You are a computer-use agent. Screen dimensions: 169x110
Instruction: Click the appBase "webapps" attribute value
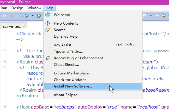[x=65, y=107]
